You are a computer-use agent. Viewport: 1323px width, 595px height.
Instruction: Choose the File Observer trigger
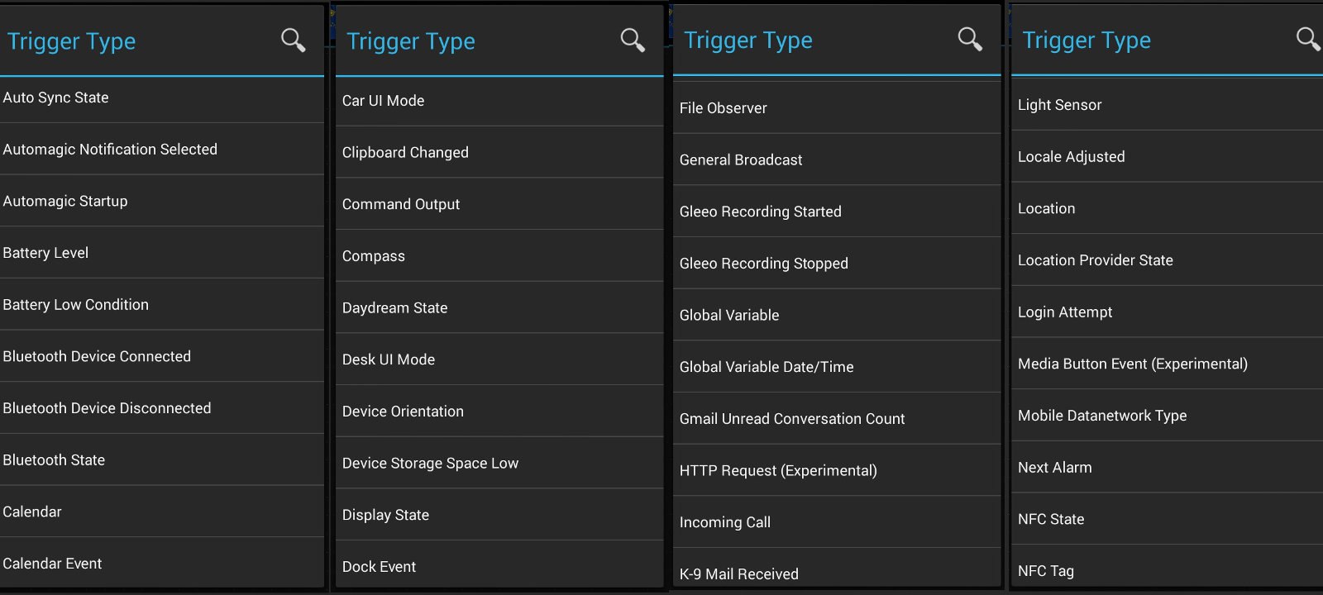click(837, 108)
